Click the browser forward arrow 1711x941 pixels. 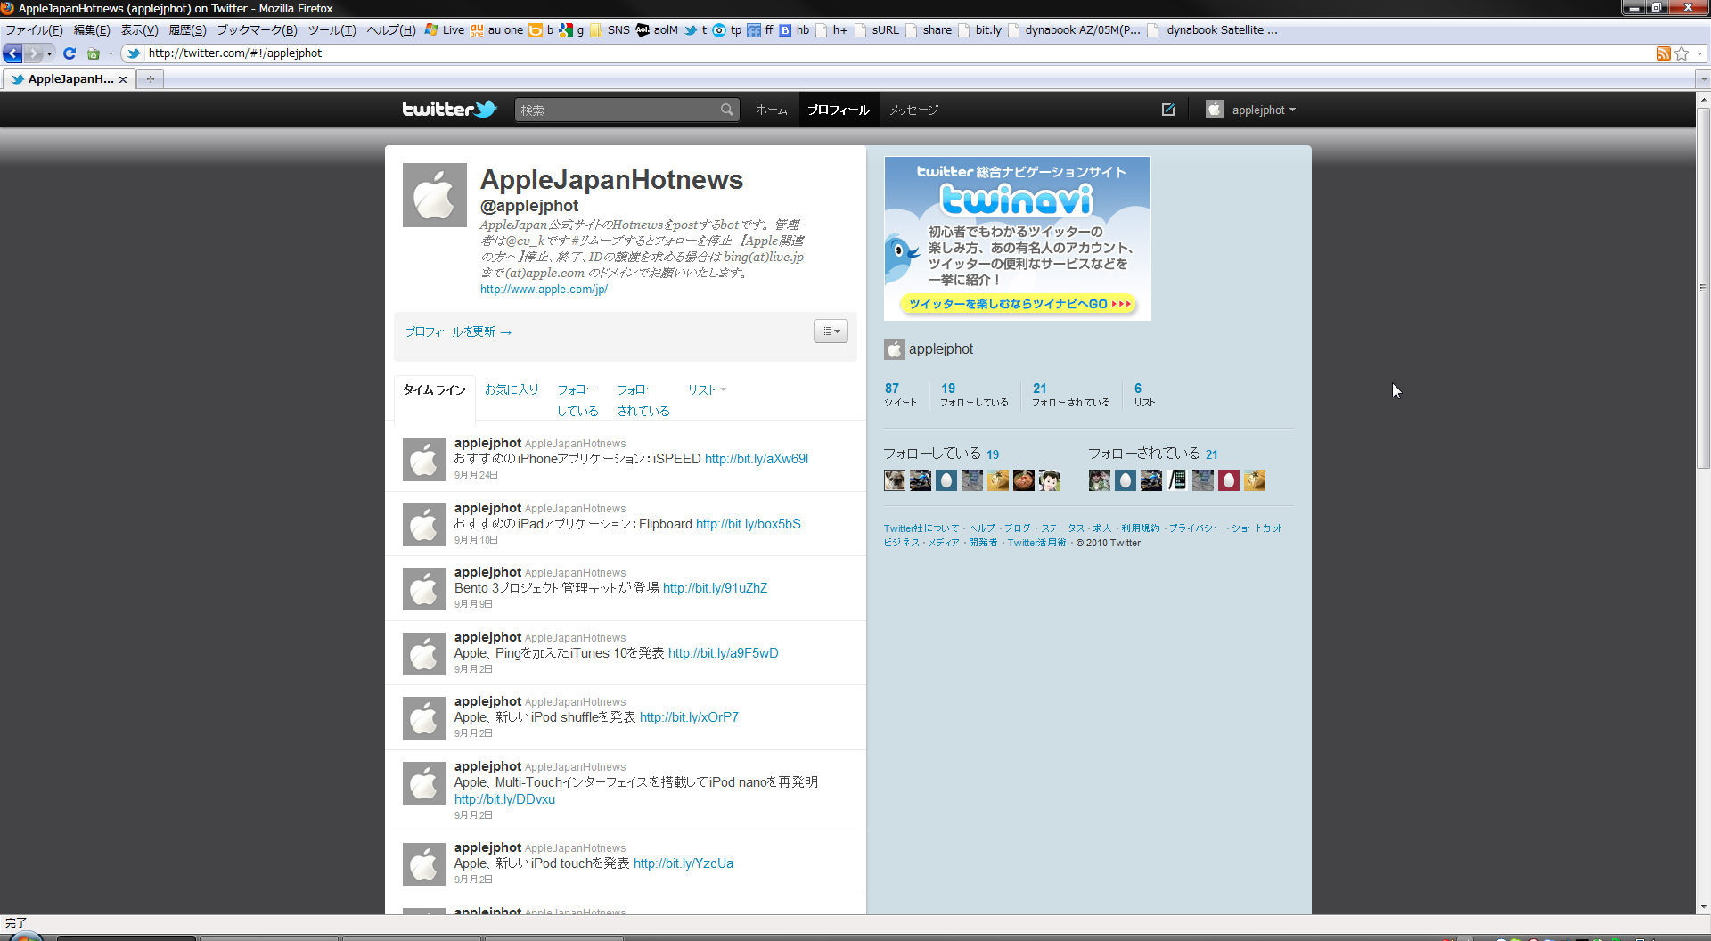tap(33, 53)
